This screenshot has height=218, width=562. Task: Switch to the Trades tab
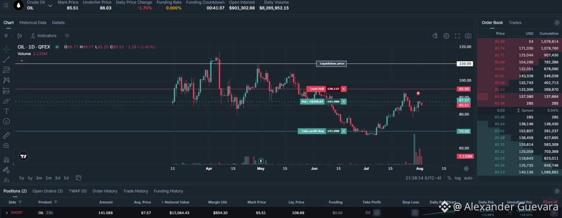click(515, 23)
